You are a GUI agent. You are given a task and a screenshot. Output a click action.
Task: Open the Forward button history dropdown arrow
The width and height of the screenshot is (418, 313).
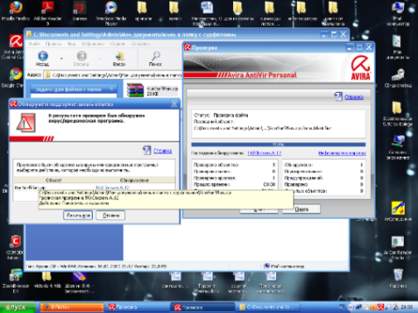100,59
